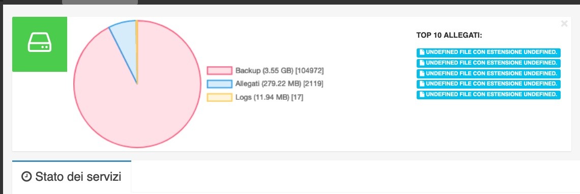
Task: Toggle the Logs (11.94 MB) legend label
Action: pyautogui.click(x=269, y=97)
